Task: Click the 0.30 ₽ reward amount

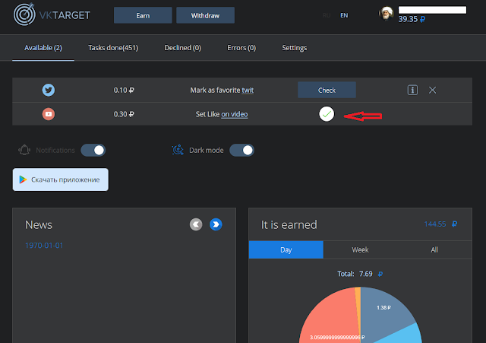Action: 124,114
